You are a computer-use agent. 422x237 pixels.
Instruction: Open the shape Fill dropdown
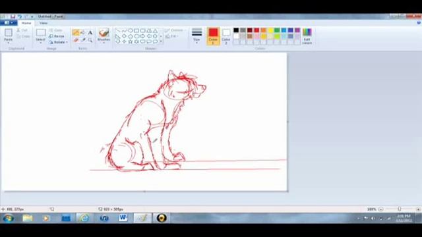point(171,36)
